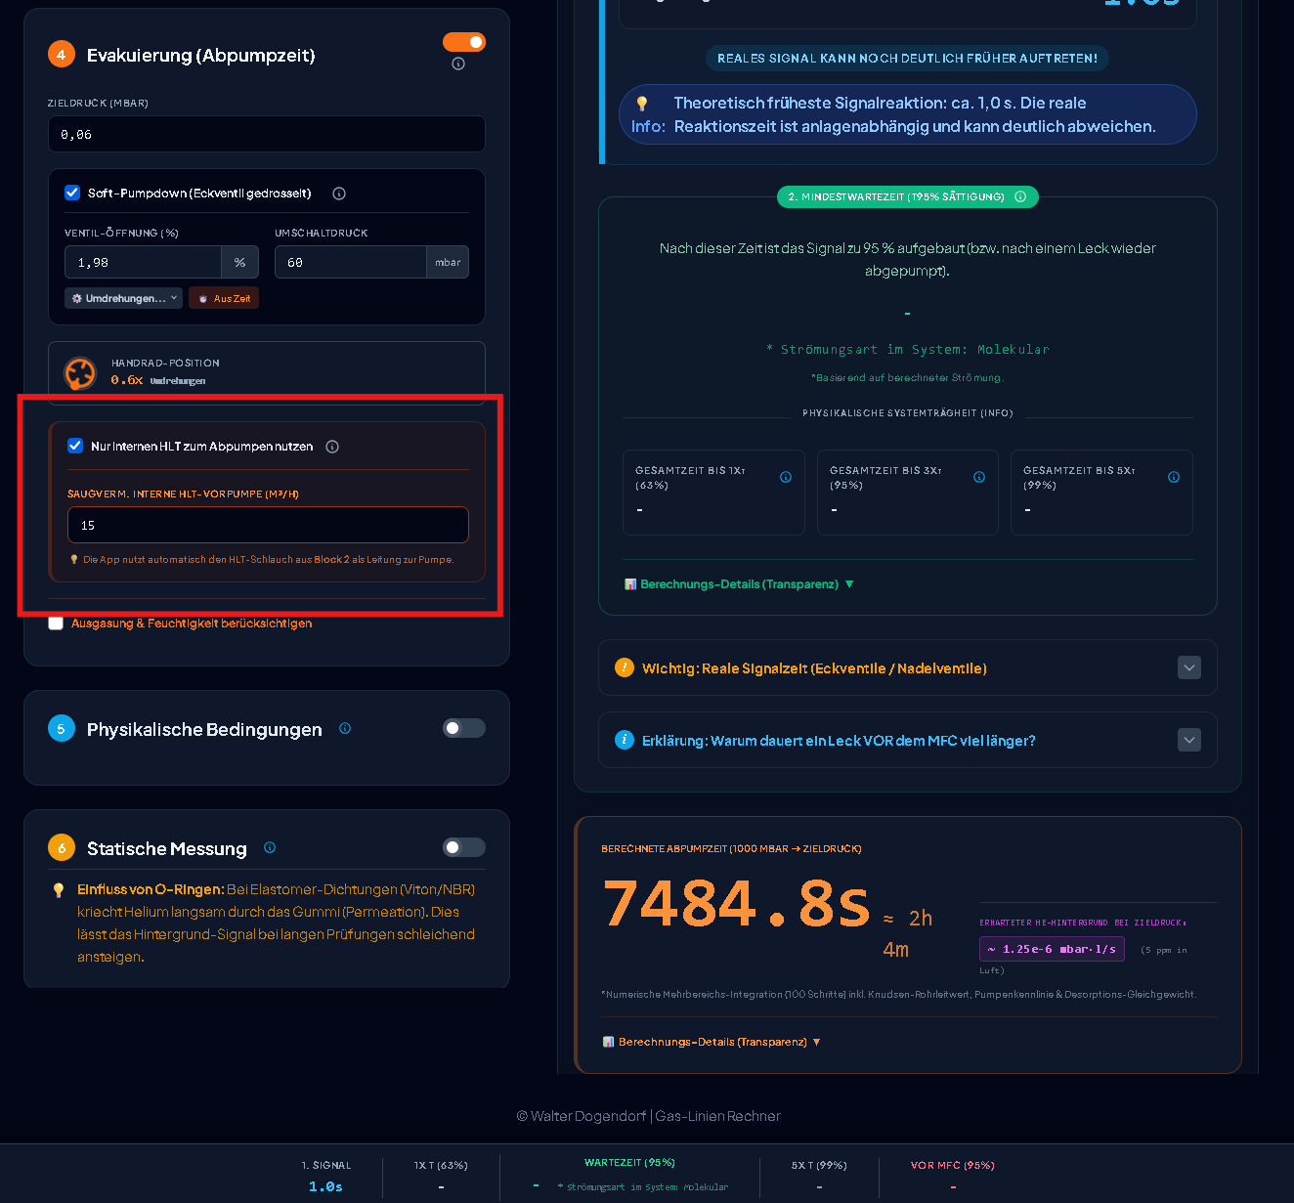Screen dimensions: 1294x1203
Task: Click the orange warning icon beside Wichtig
Action: tap(625, 667)
